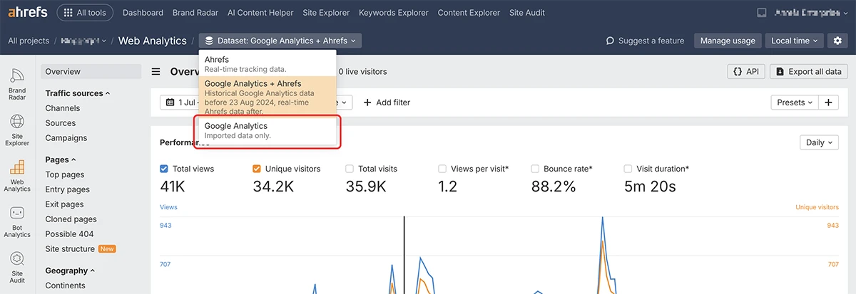856x294 pixels.
Task: Enable the Total visits checkbox
Action: pos(350,169)
